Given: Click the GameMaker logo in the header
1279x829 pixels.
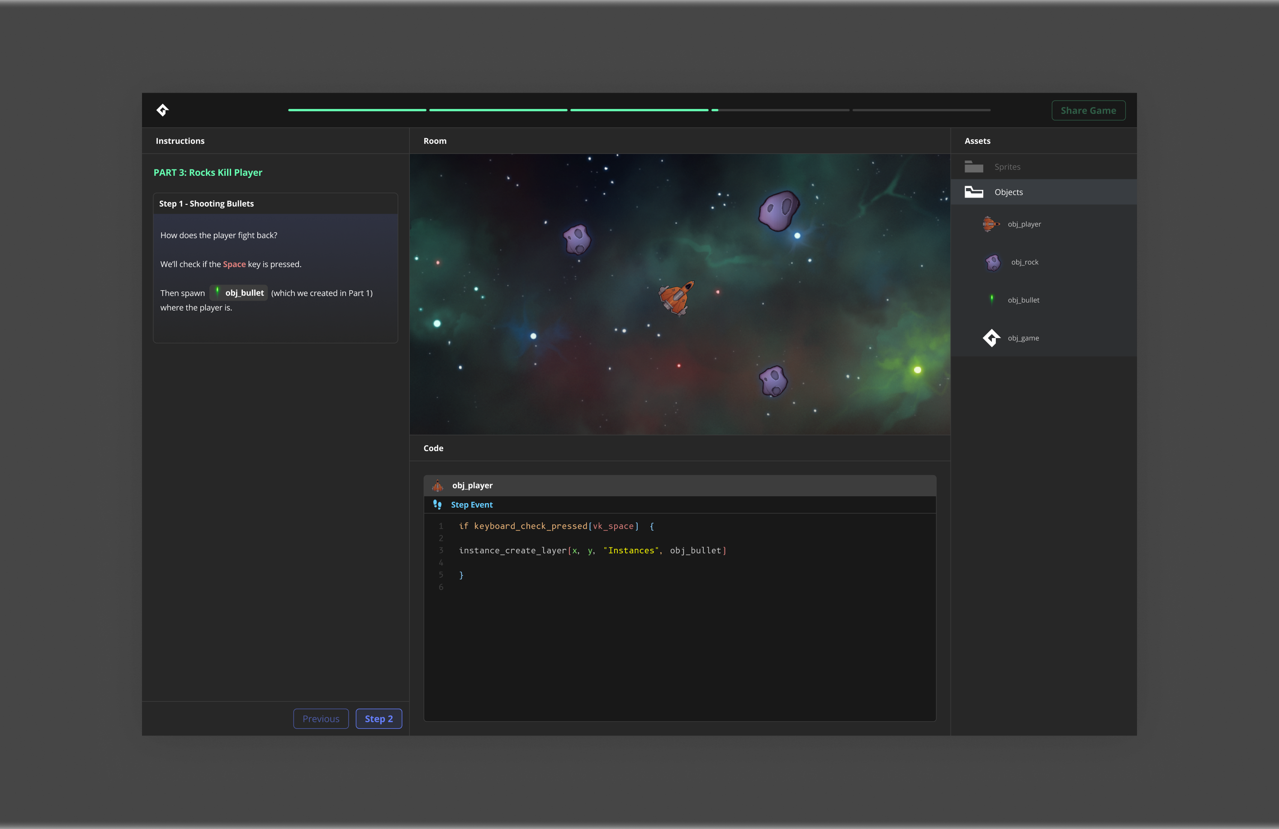Looking at the screenshot, I should (x=162, y=110).
